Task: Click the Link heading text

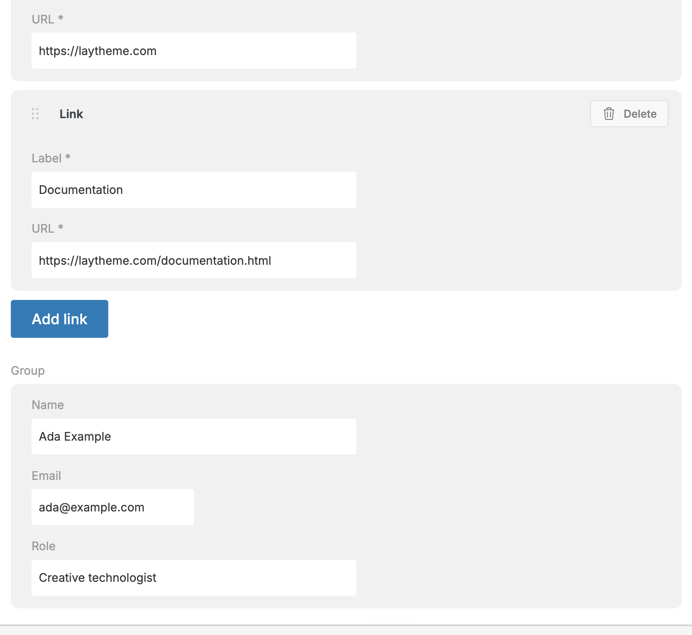Action: pos(71,114)
